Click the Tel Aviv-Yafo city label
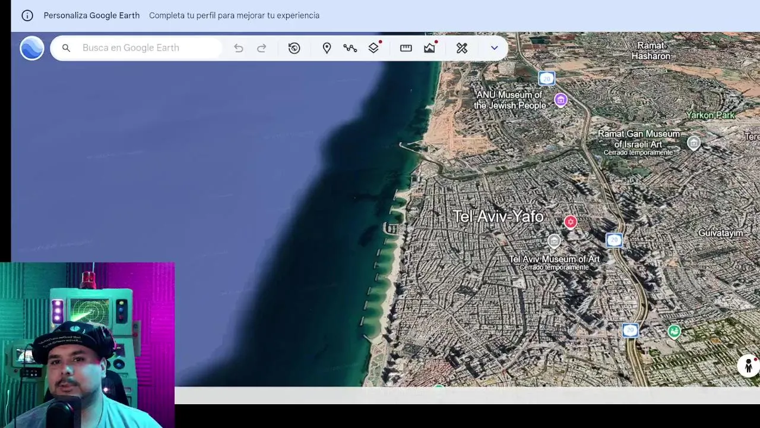This screenshot has height=428, width=760. [498, 216]
